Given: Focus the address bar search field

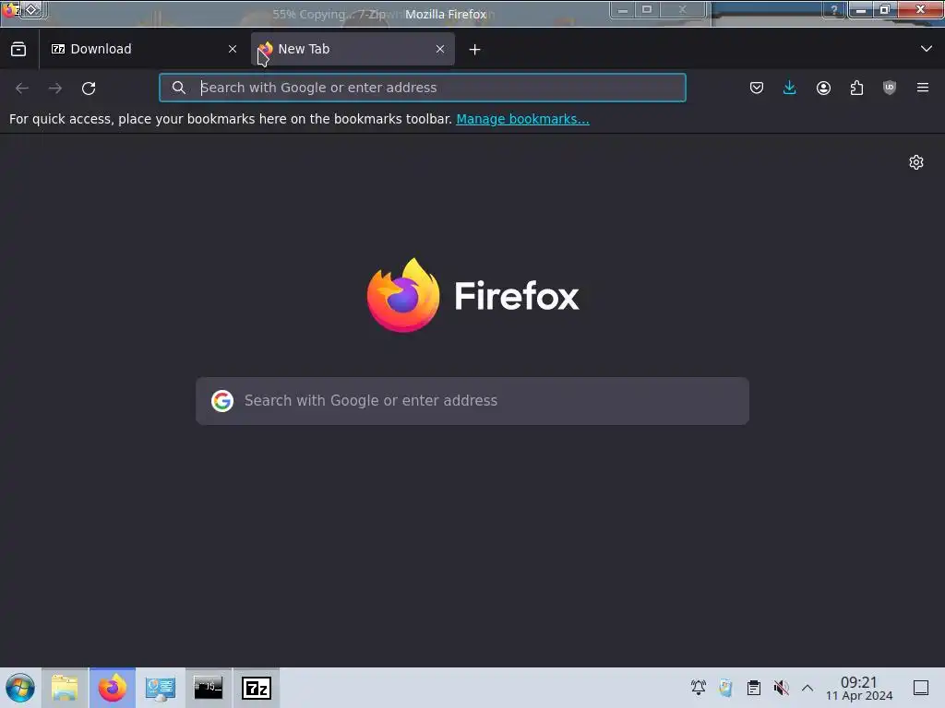Looking at the screenshot, I should (423, 88).
